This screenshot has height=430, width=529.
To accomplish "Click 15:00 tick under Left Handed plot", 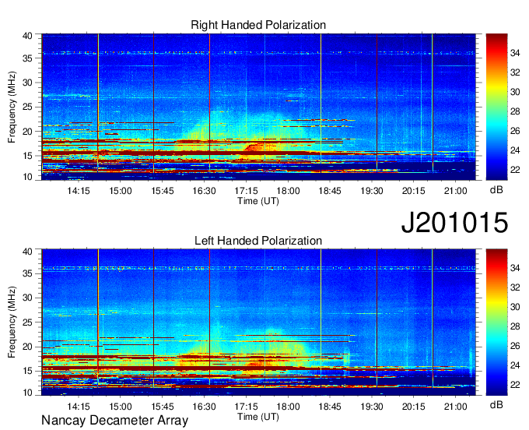I will tap(120, 406).
